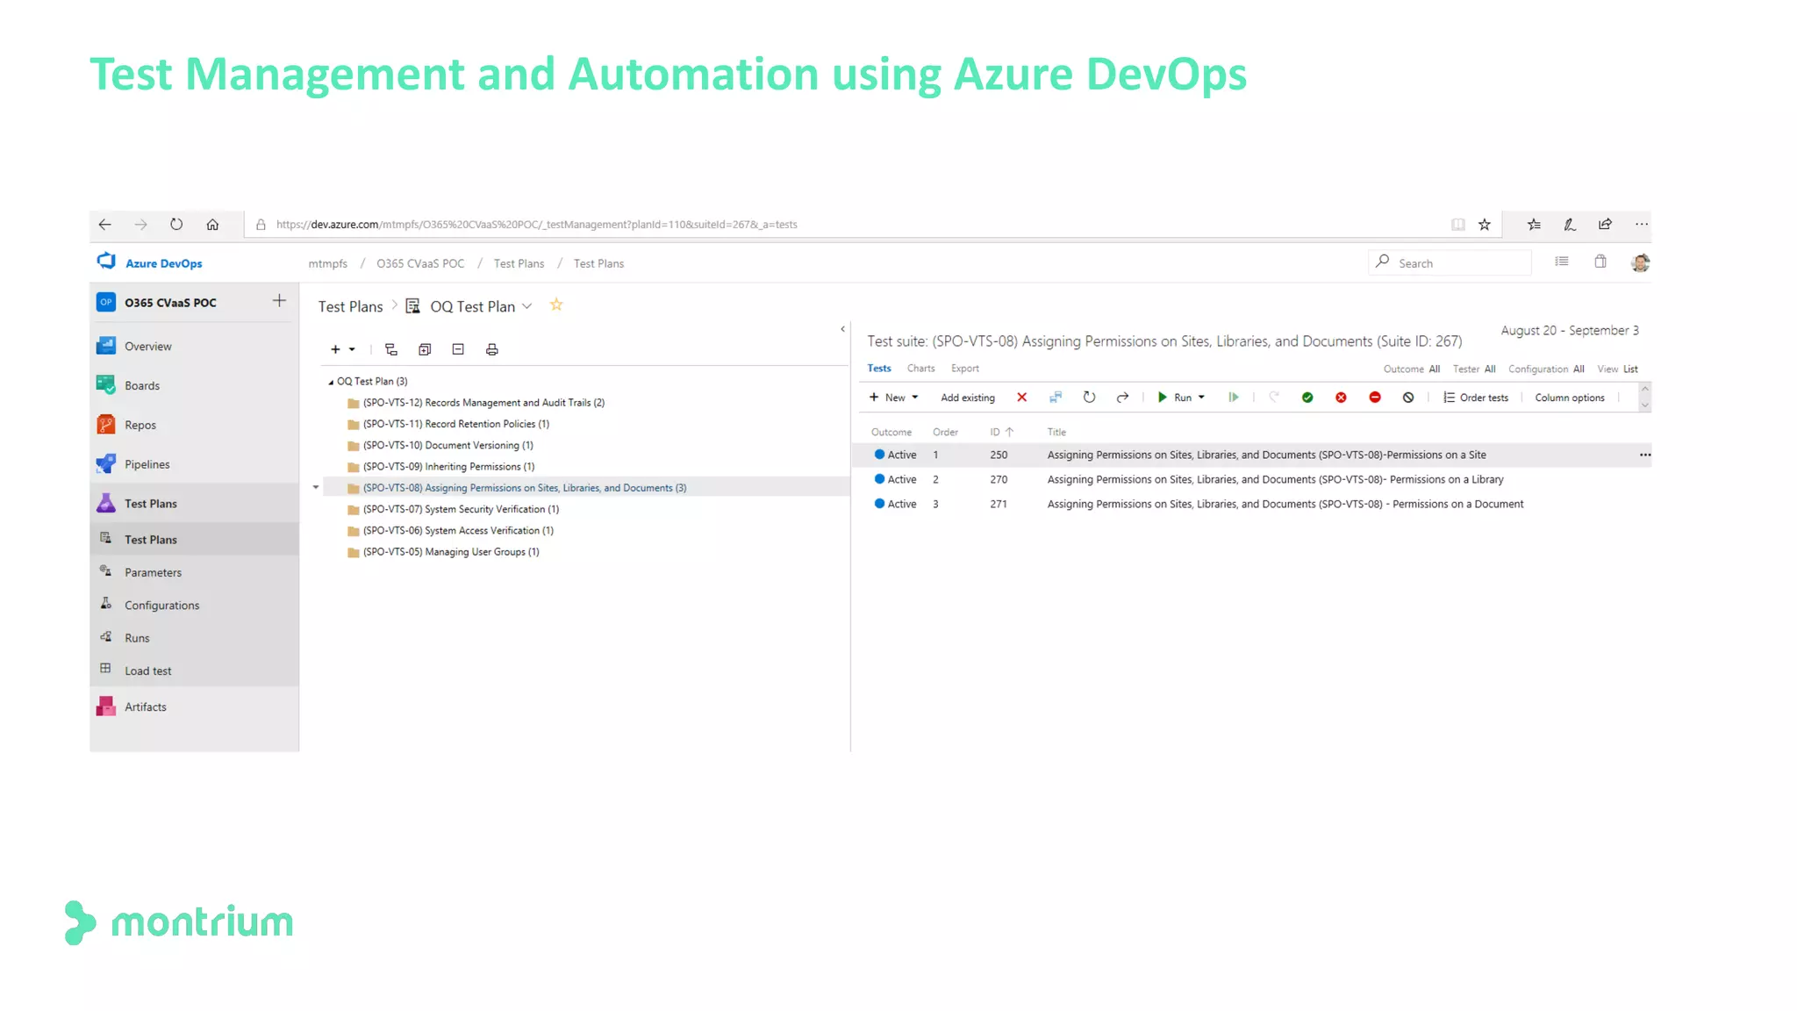1797x1011 pixels.
Task: Click the add notes pen icon
Action: coord(1570,225)
